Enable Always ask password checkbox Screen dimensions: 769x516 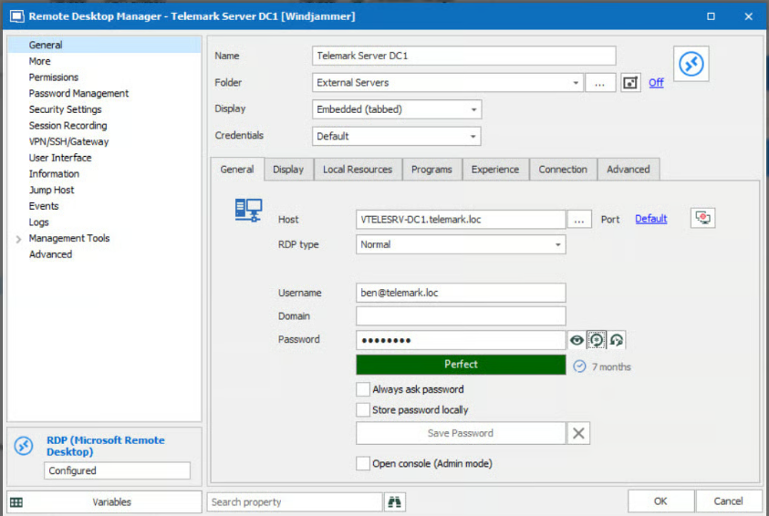[363, 389]
